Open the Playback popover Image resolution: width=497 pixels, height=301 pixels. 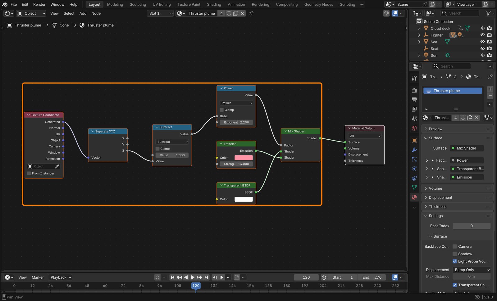coord(61,277)
